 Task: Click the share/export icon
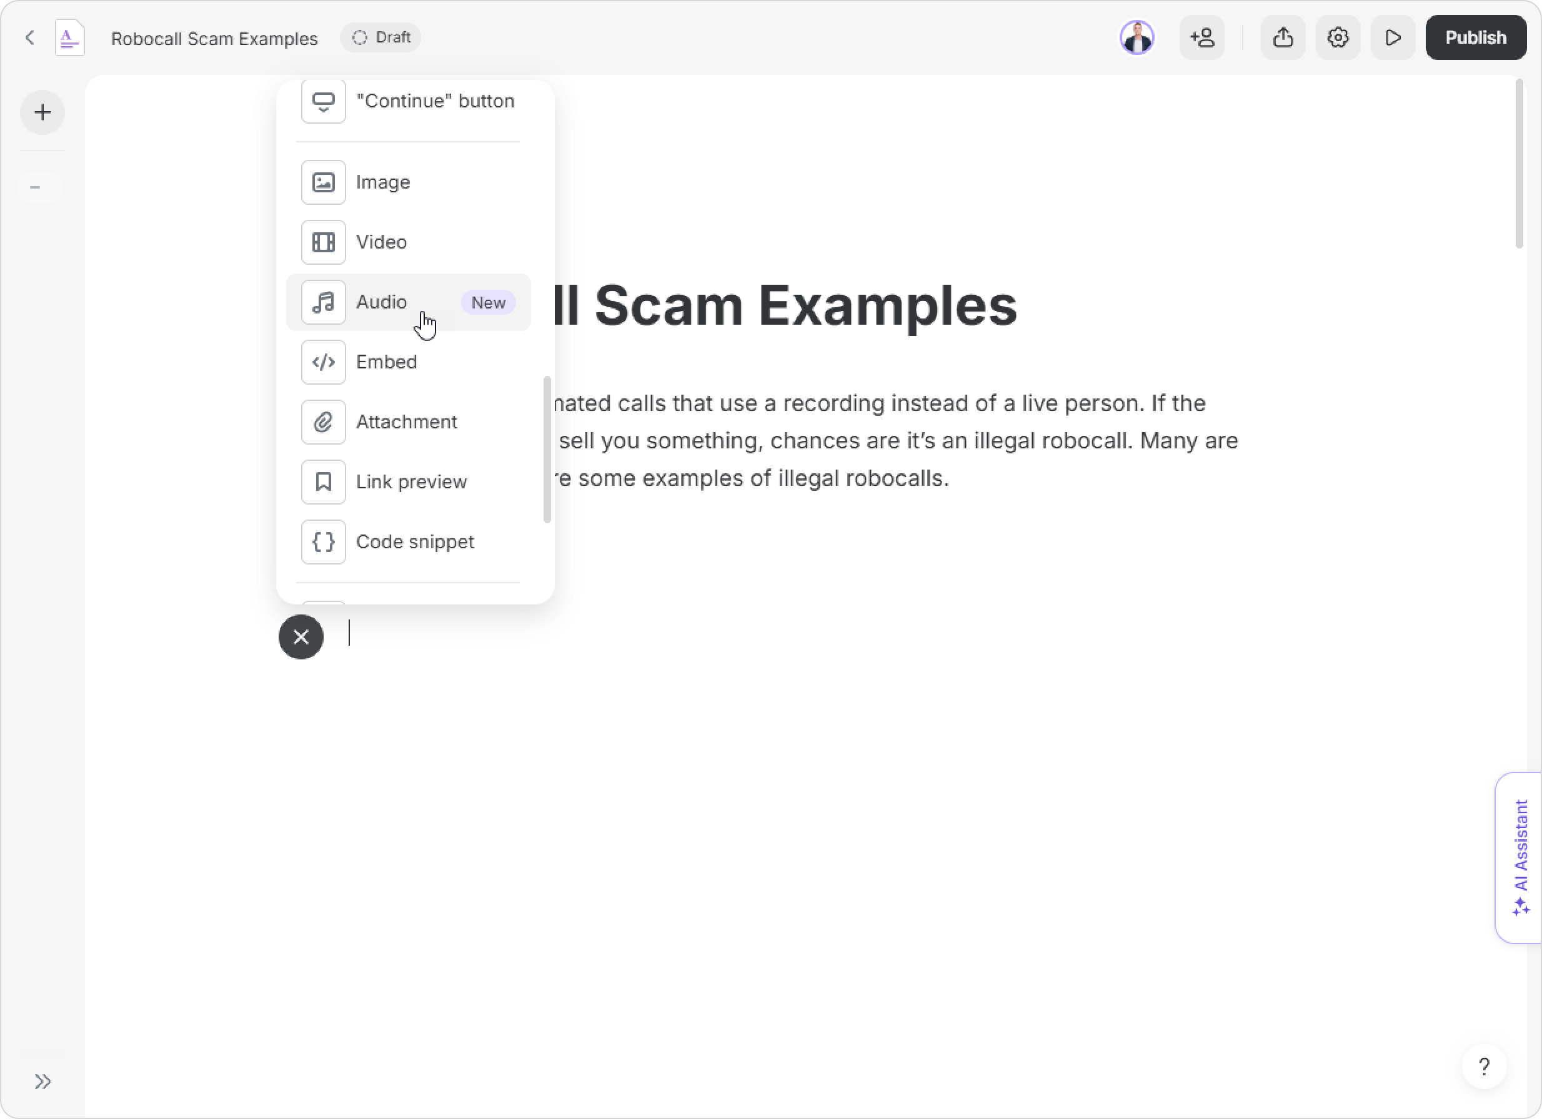coord(1282,37)
